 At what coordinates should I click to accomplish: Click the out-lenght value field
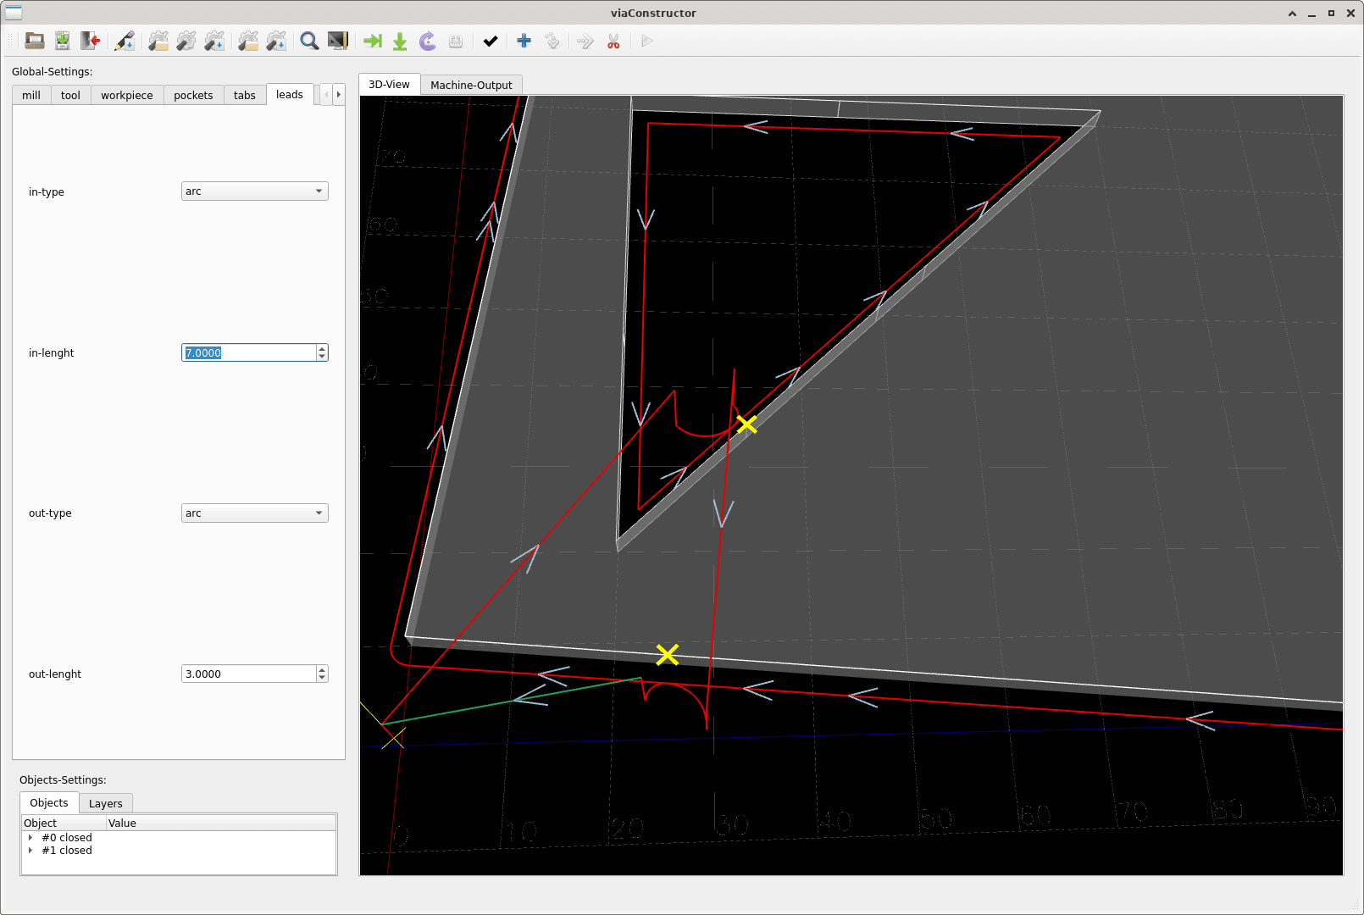pos(249,674)
